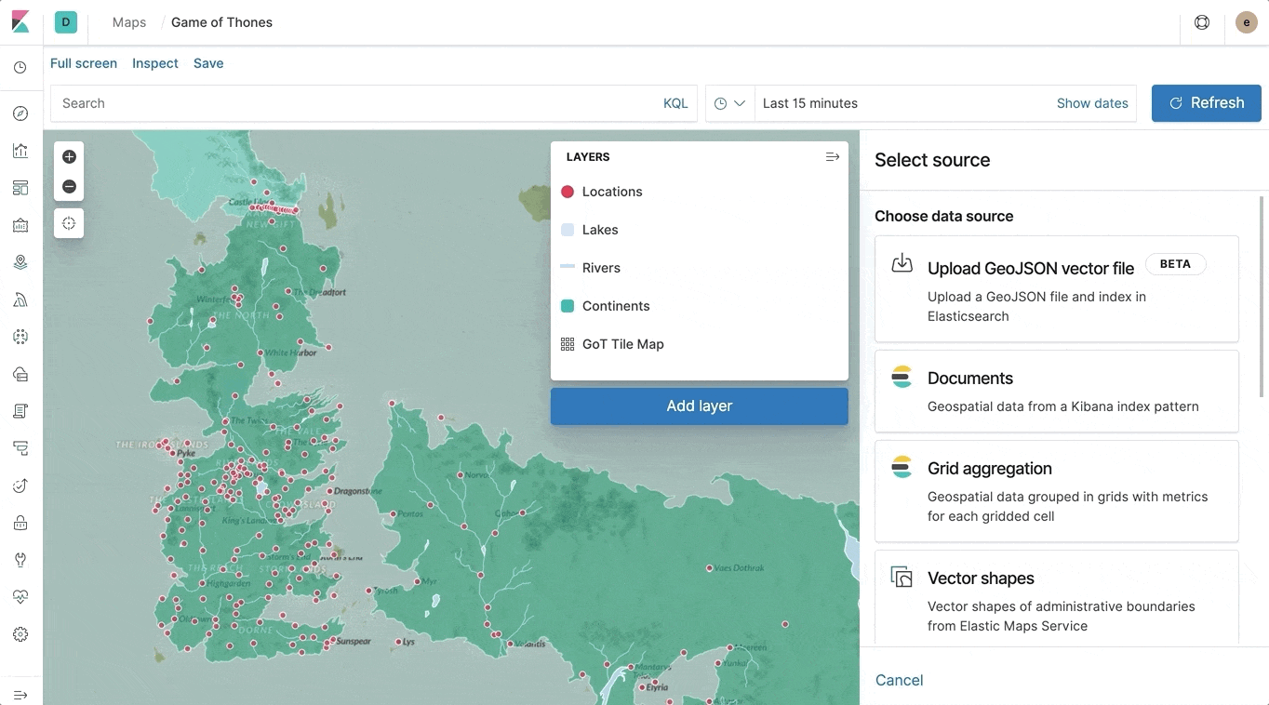1269x705 pixels.
Task: Open Recently viewed clock icon
Action: [20, 68]
